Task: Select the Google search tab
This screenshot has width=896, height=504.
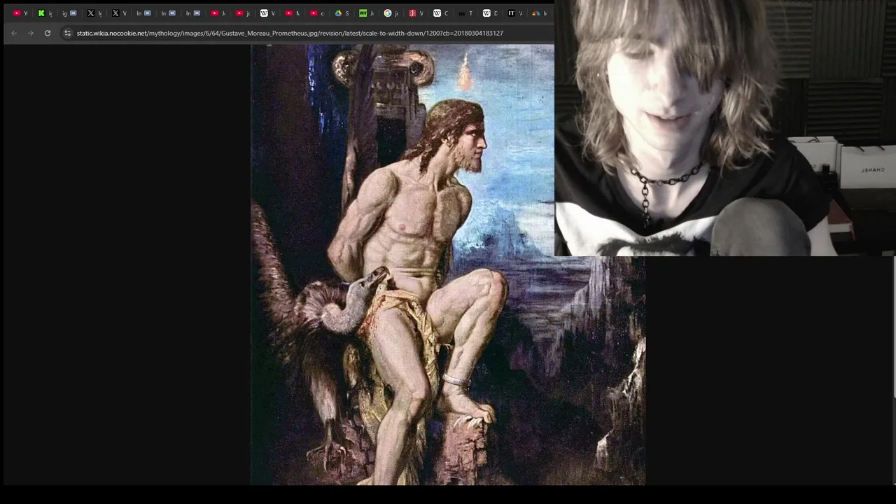Action: pyautogui.click(x=391, y=13)
